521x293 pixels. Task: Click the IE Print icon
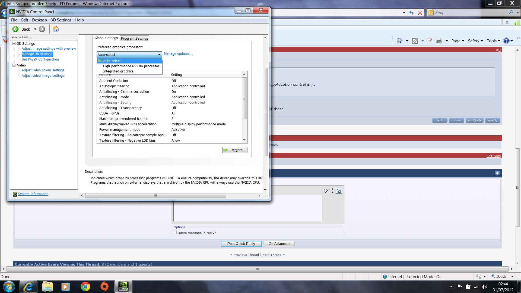coord(439,41)
